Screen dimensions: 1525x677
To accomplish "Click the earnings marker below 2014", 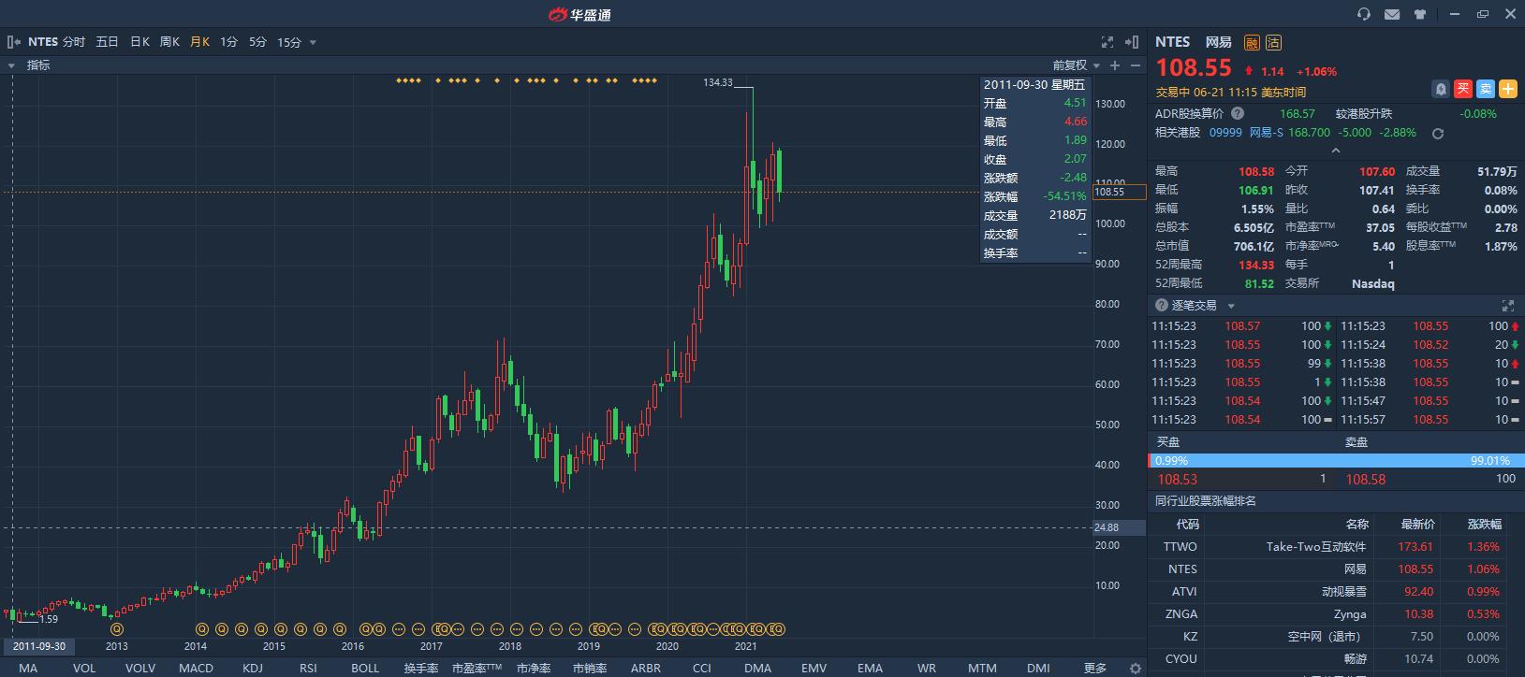I will click(200, 629).
